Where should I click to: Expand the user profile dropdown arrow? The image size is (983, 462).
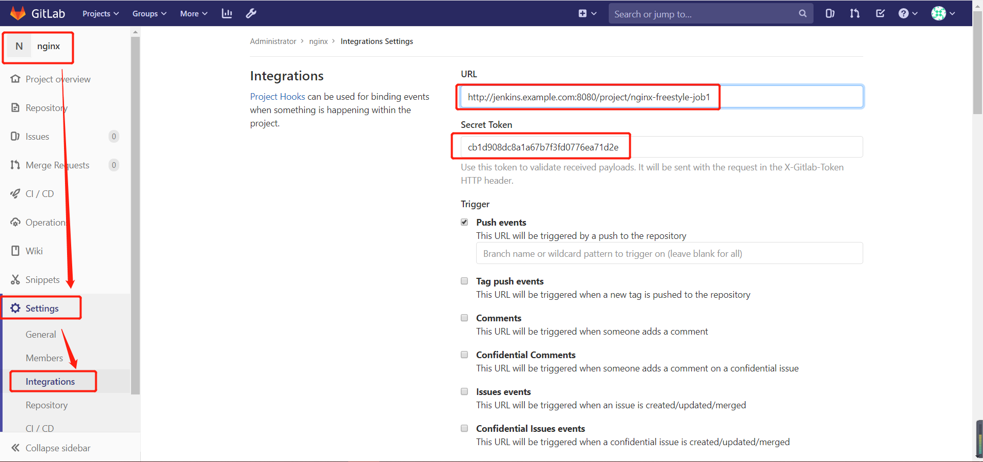pyautogui.click(x=952, y=14)
